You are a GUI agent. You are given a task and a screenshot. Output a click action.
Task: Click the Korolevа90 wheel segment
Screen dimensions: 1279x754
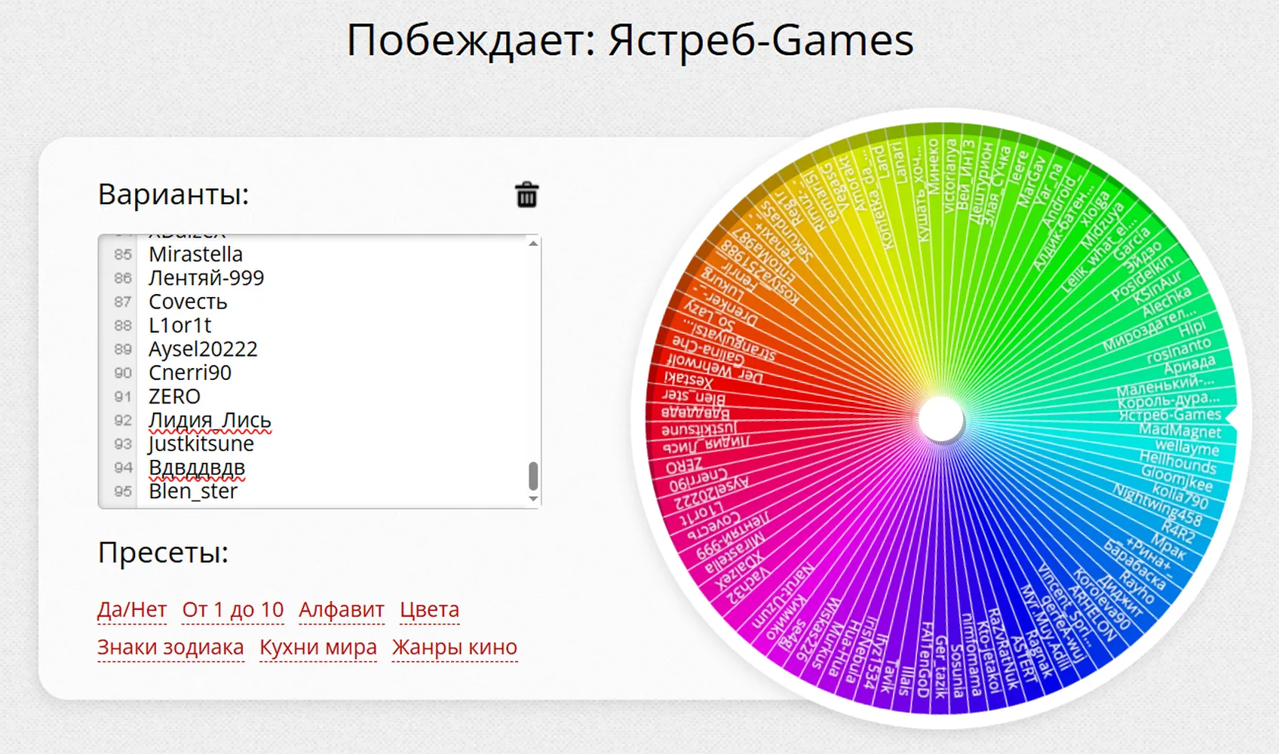click(1103, 599)
